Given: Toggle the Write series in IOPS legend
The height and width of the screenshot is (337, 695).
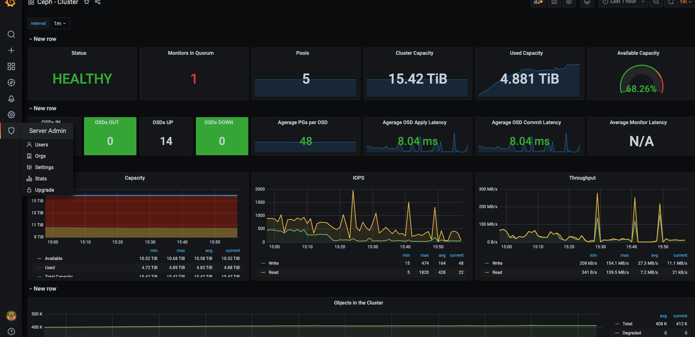Looking at the screenshot, I should [x=273, y=263].
